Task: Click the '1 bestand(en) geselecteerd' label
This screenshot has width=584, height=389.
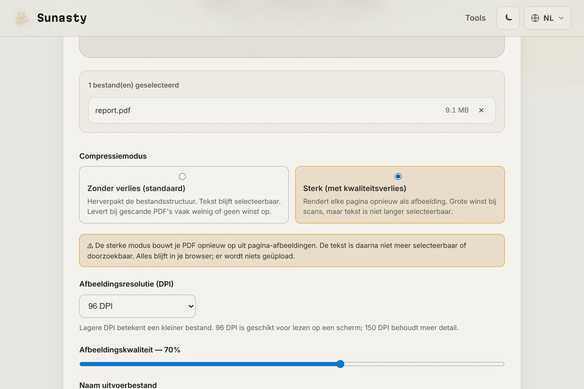Action: coord(134,85)
